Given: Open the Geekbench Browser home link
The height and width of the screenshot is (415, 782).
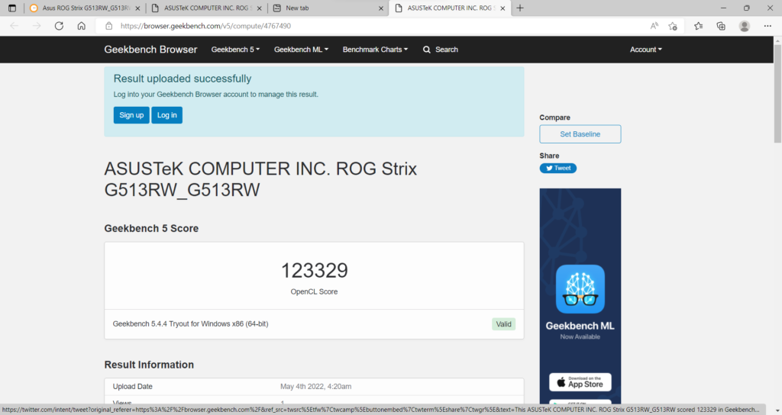Looking at the screenshot, I should click(x=150, y=50).
